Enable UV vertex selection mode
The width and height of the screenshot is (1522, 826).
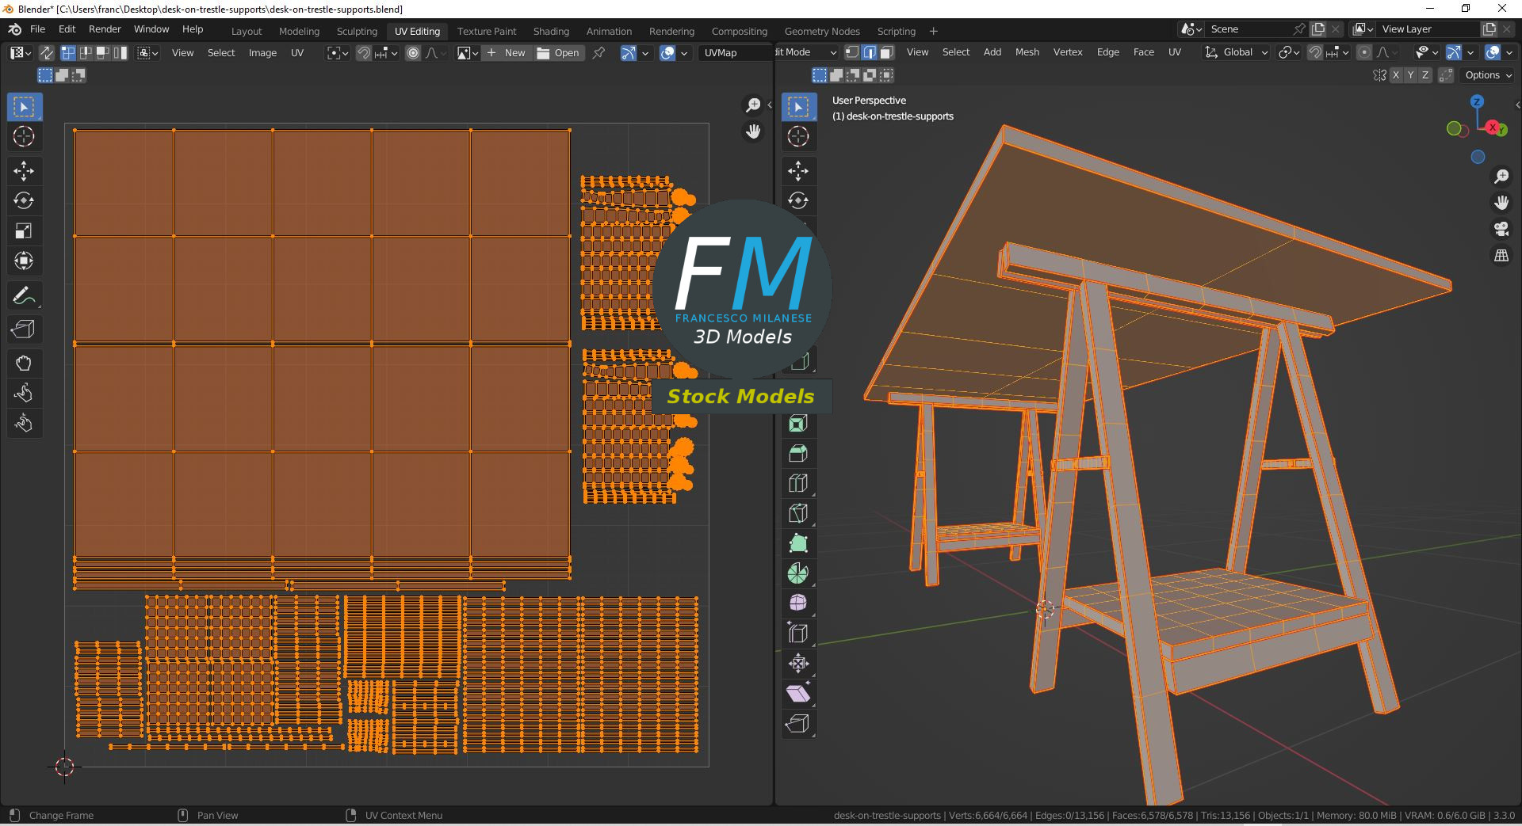point(68,53)
